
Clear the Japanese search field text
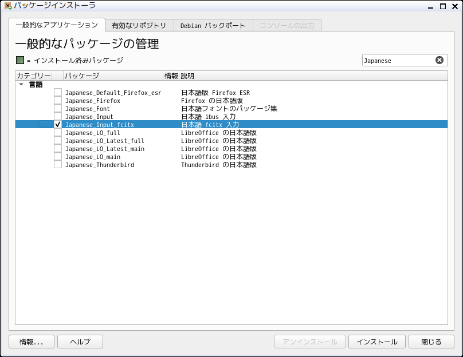tap(440, 60)
